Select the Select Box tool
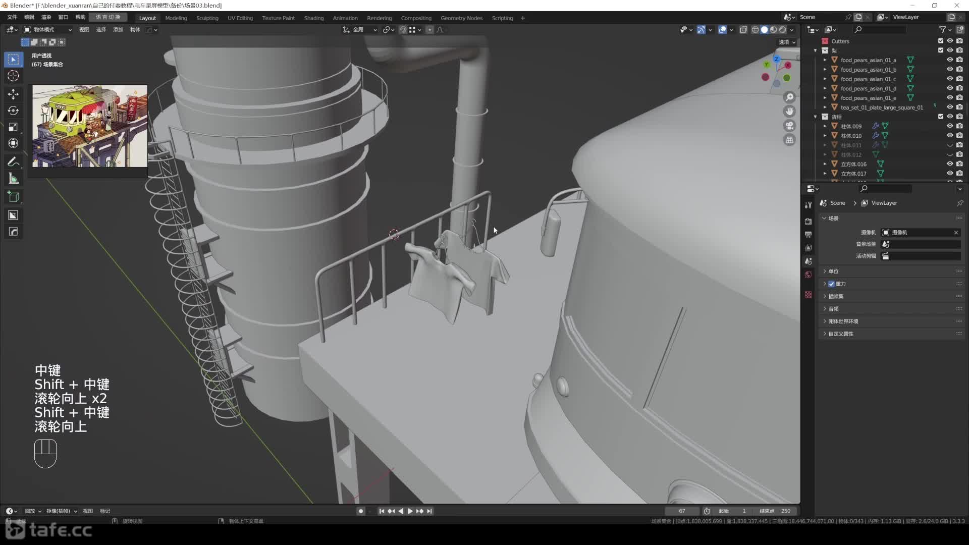This screenshot has height=545, width=969. 14,60
